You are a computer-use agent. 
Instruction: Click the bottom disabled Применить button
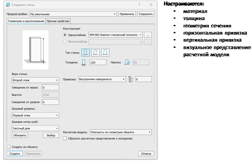[x=33, y=153]
